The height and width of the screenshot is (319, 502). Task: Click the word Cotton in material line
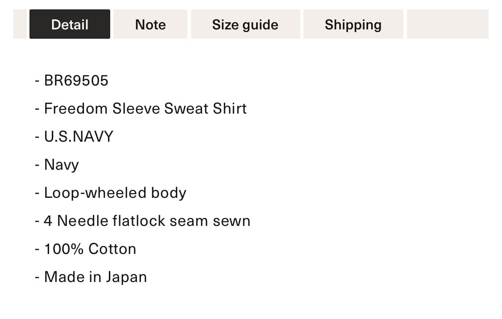[112, 249]
